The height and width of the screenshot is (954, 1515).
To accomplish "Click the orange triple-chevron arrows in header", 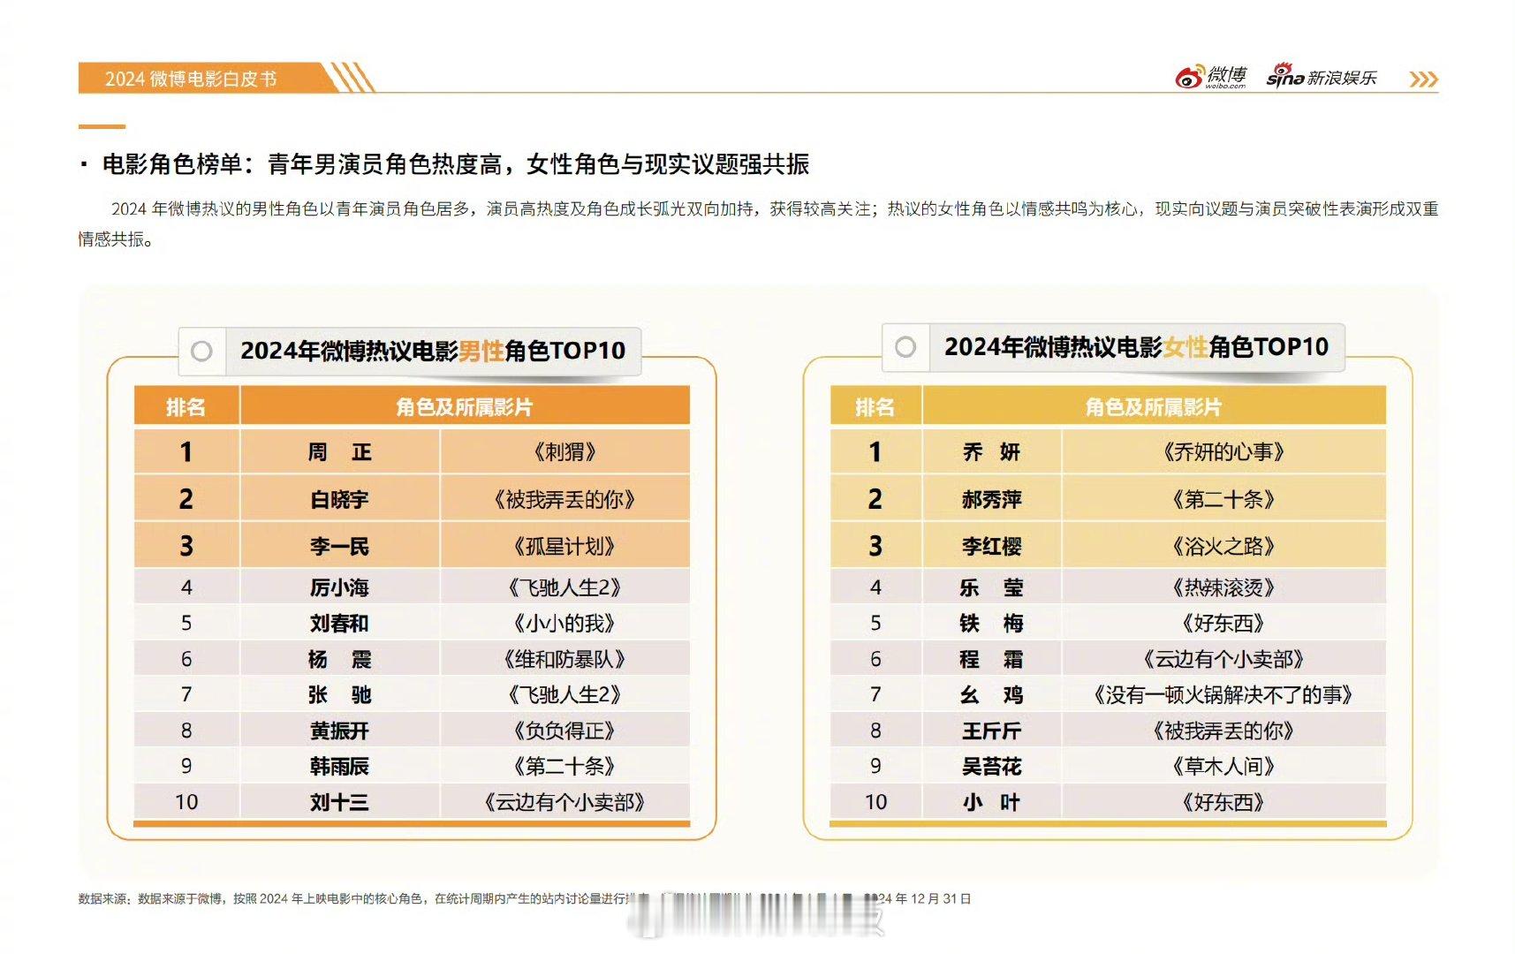I will (1423, 79).
